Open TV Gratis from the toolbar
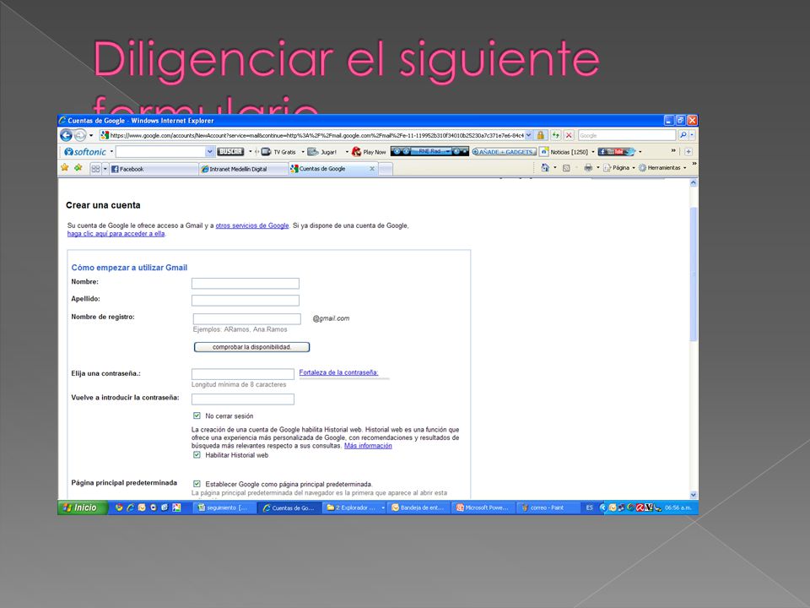Viewport: 810px width, 608px height. pyautogui.click(x=279, y=152)
